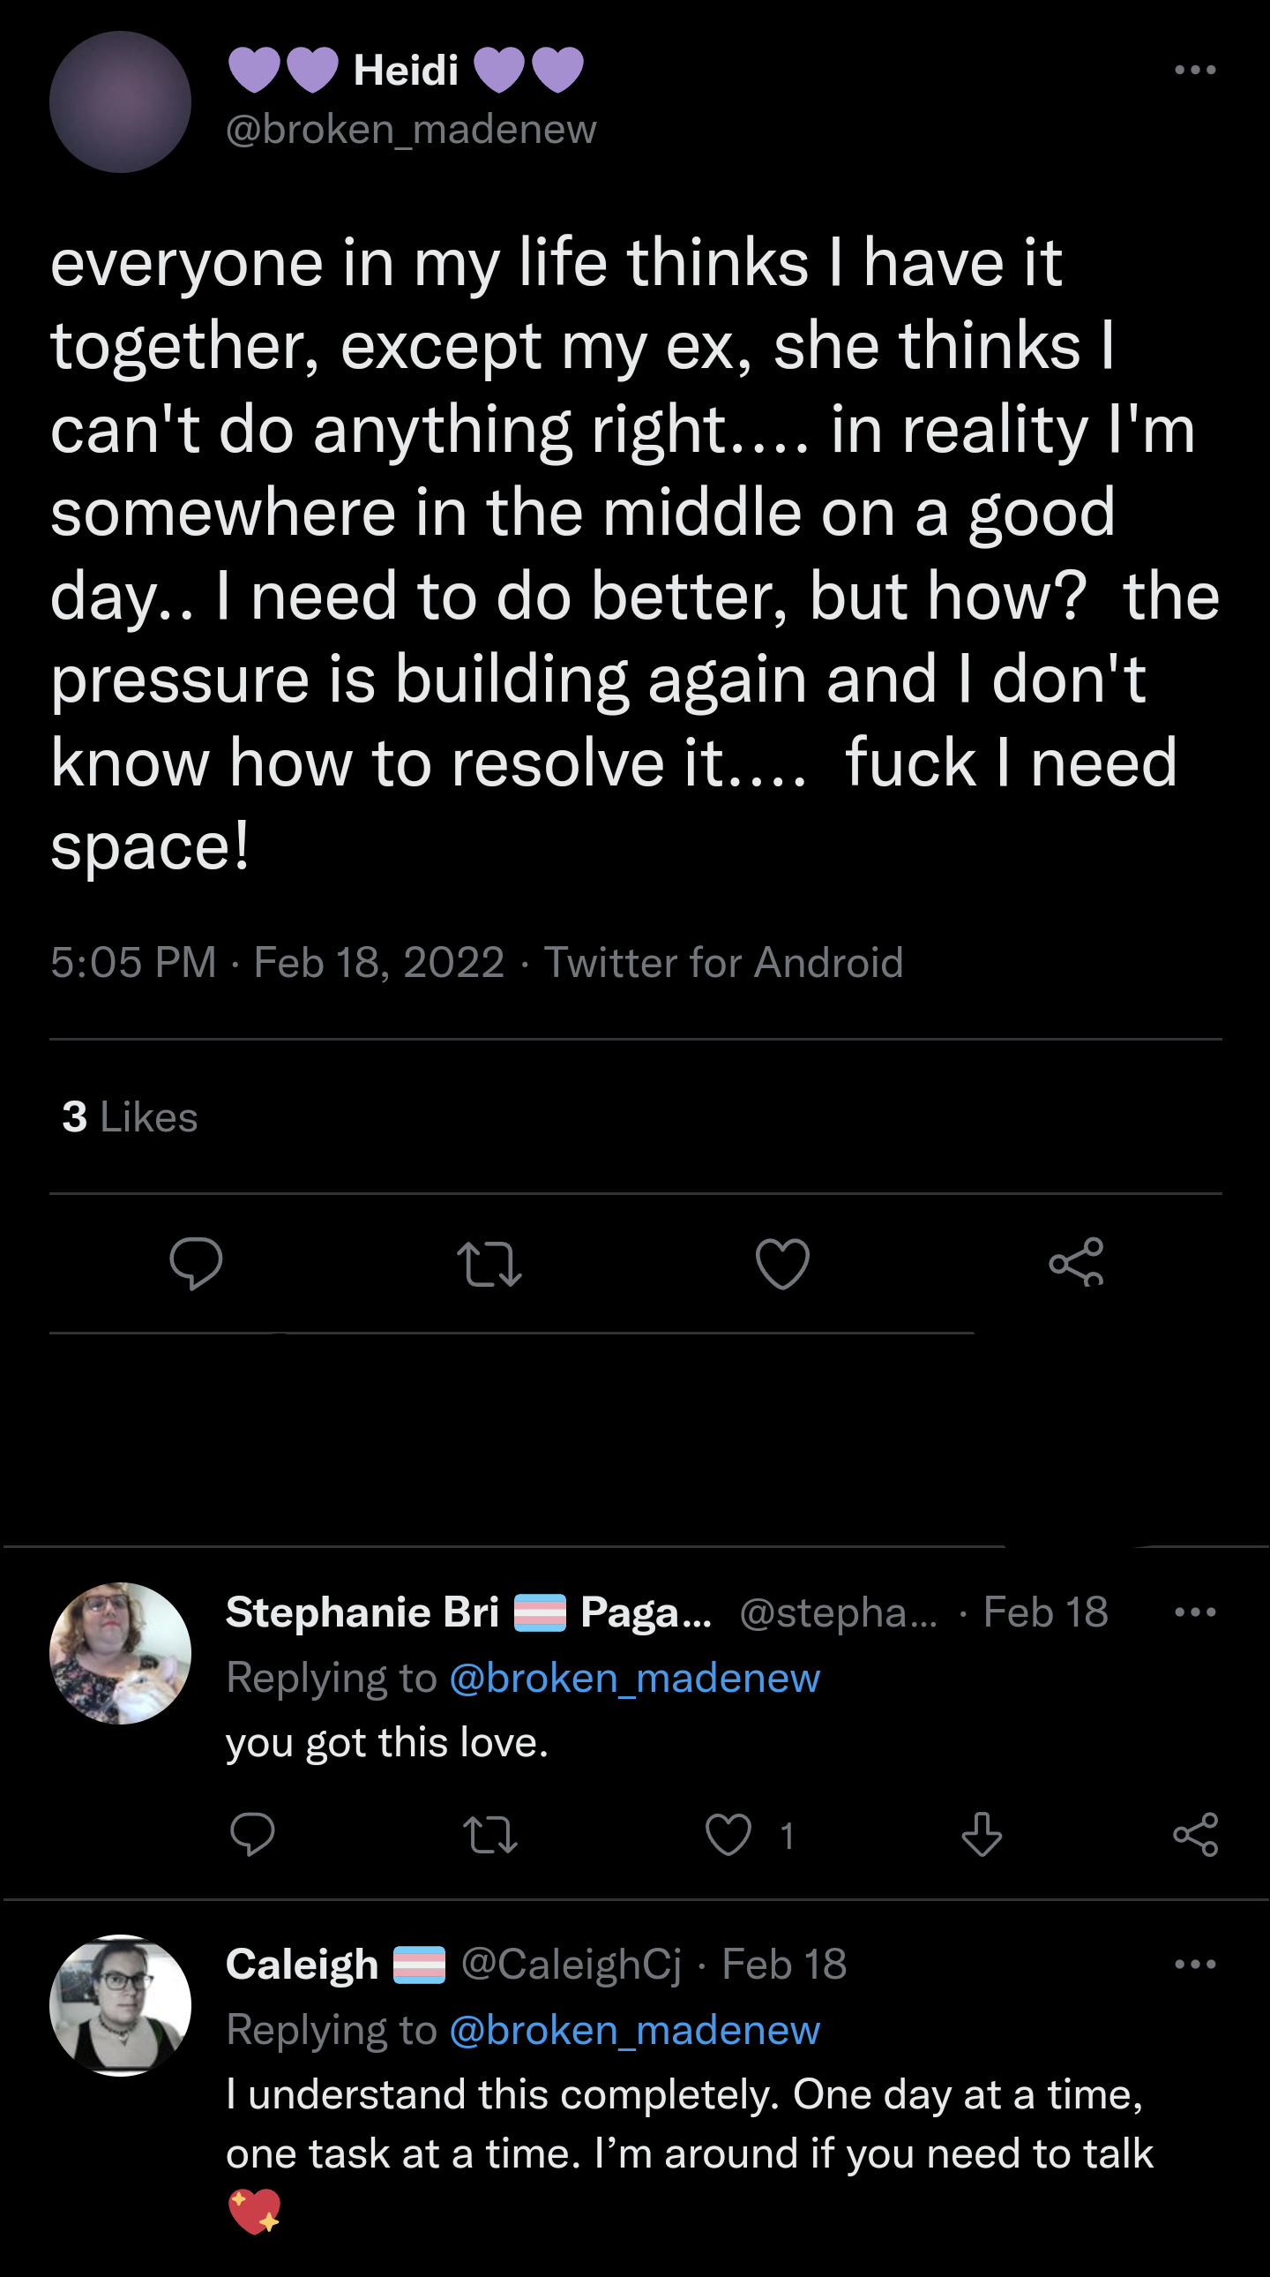Retweet Heidi's main tweet
The width and height of the screenshot is (1270, 2277).
pos(489,1263)
